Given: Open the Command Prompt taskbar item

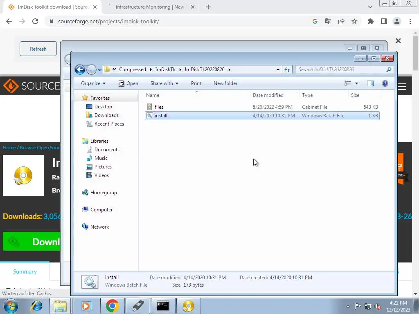Looking at the screenshot, I should point(163,306).
